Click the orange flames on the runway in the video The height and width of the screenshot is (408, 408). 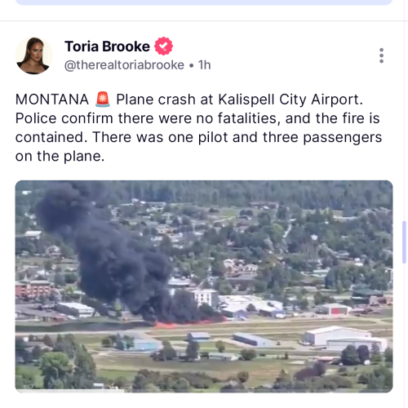[188, 323]
